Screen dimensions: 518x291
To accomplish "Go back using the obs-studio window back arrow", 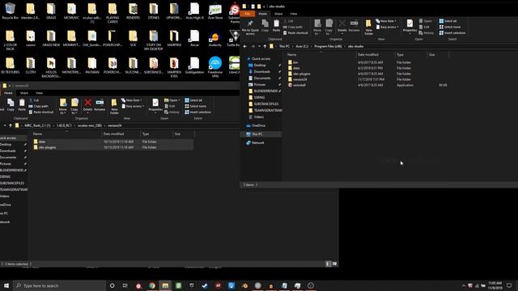I will tap(245, 47).
